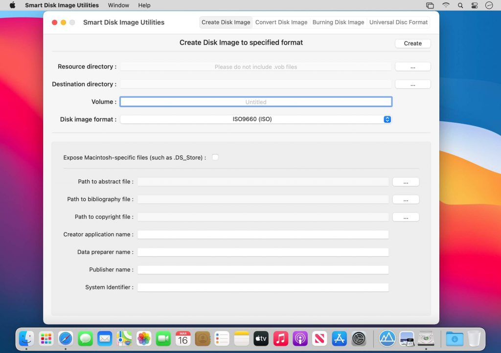Open the Disk image format dropdown
This screenshot has height=353, width=501.
pyautogui.click(x=256, y=119)
